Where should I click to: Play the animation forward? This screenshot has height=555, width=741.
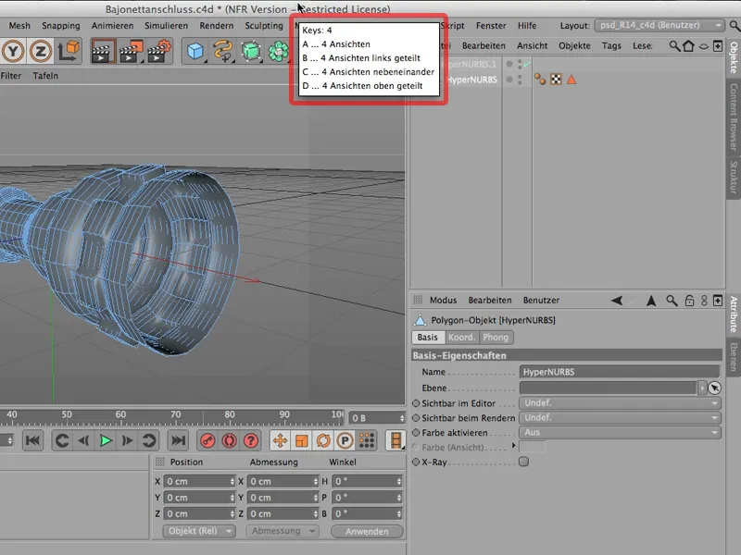click(x=106, y=441)
